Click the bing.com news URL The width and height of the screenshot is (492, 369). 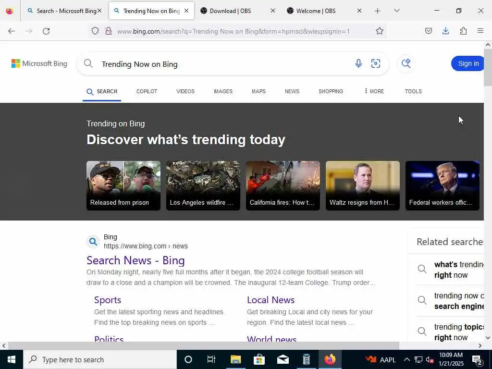(146, 246)
